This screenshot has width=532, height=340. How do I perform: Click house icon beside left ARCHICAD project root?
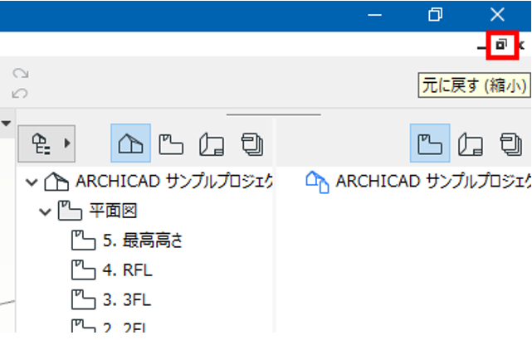(x=56, y=182)
